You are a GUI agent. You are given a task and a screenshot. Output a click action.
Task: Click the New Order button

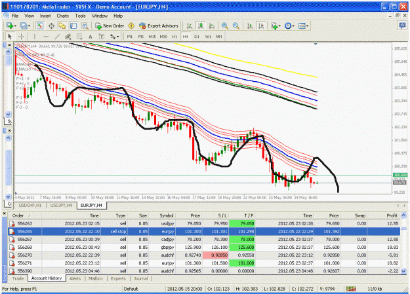110,26
